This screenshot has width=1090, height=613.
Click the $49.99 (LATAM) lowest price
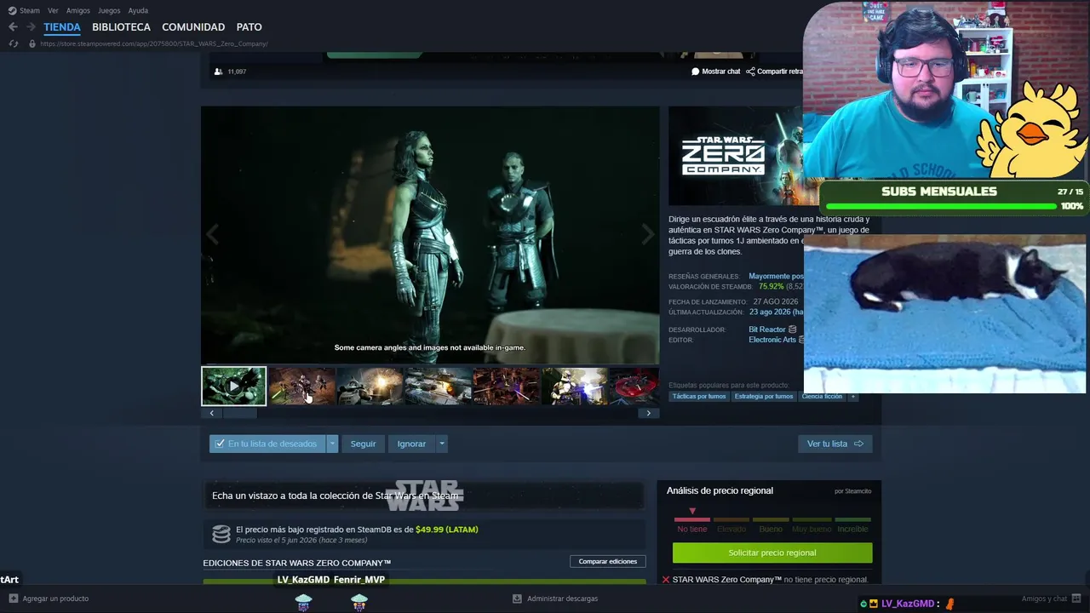pyautogui.click(x=447, y=530)
